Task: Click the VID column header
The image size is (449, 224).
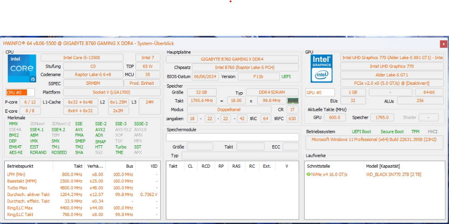Action: coord(148,166)
